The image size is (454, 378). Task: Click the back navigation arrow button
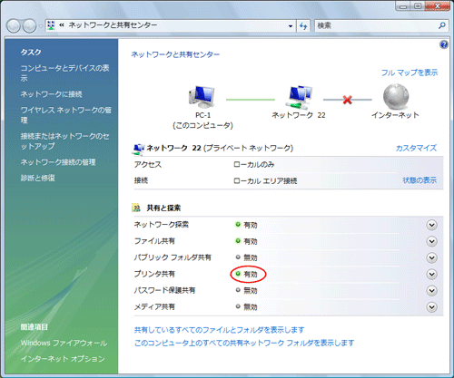[14, 26]
